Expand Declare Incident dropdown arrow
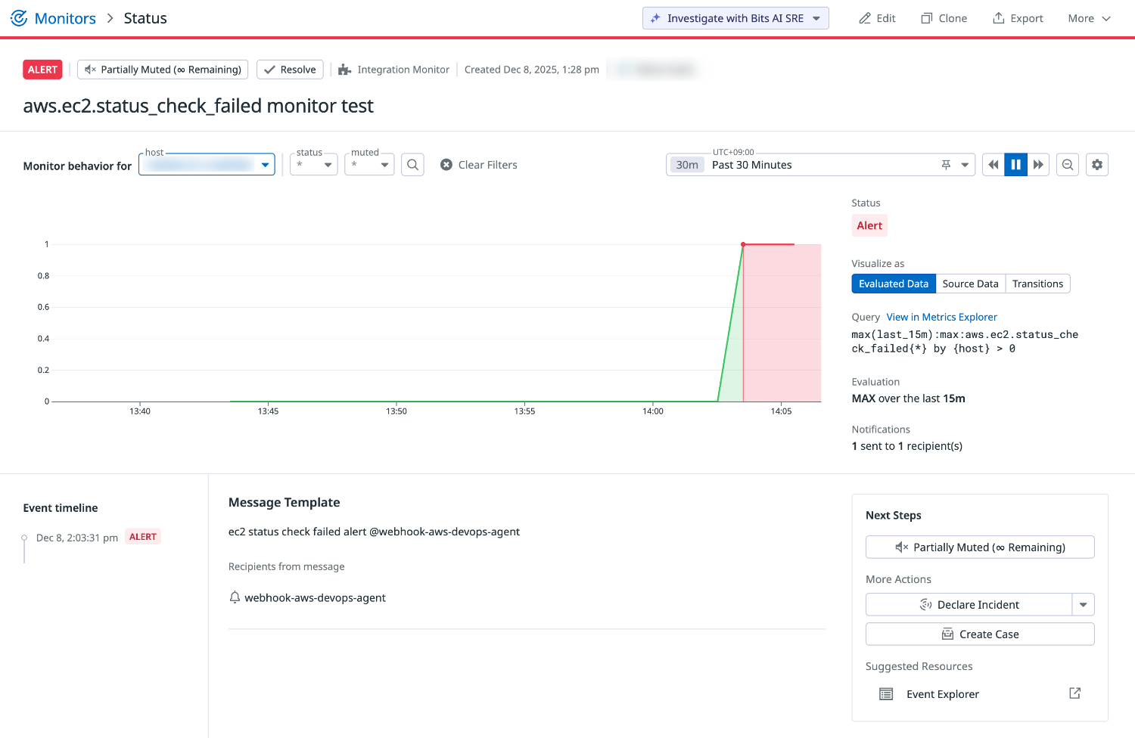1135x738 pixels. tap(1083, 605)
